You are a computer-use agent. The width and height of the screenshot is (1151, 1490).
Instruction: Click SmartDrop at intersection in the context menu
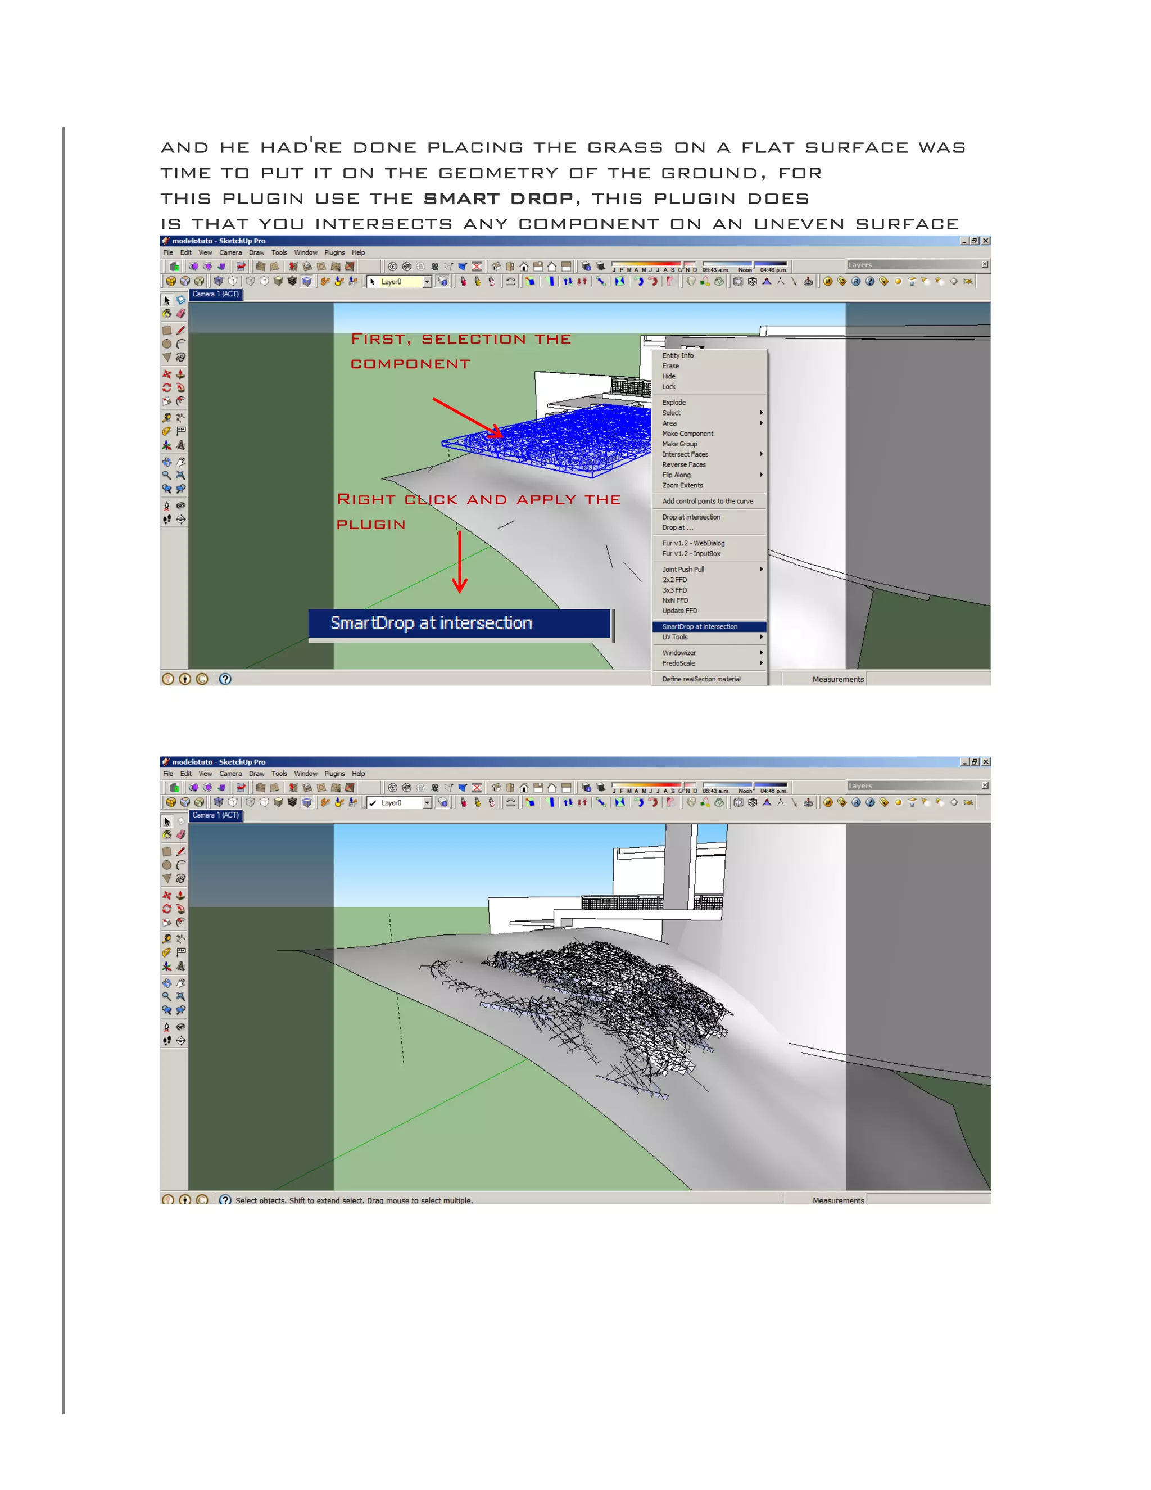click(700, 627)
